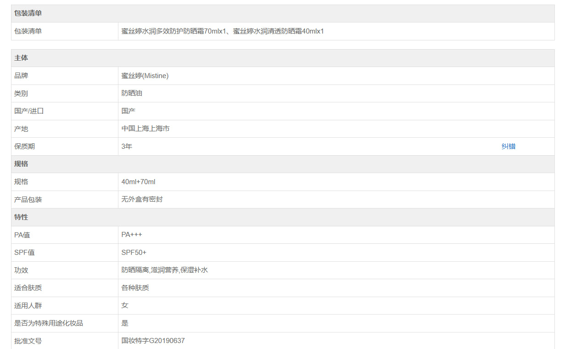Click the 3年 shelf life value
The image size is (565, 349).
[127, 146]
